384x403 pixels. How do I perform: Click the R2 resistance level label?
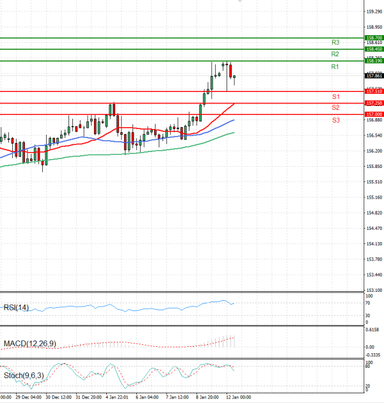tap(335, 54)
